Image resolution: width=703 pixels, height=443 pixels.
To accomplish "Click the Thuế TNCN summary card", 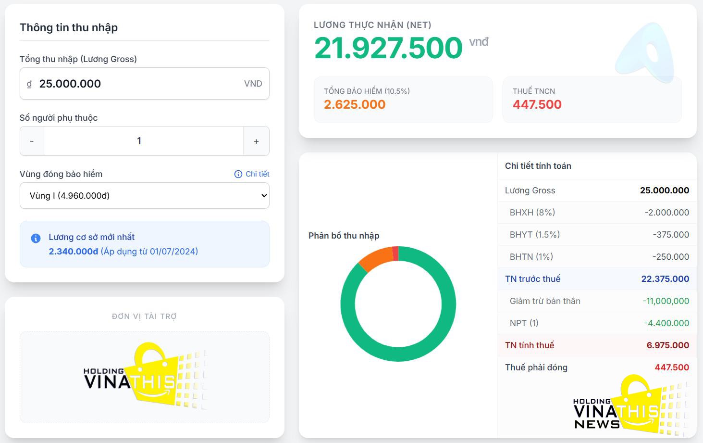I will pyautogui.click(x=591, y=99).
